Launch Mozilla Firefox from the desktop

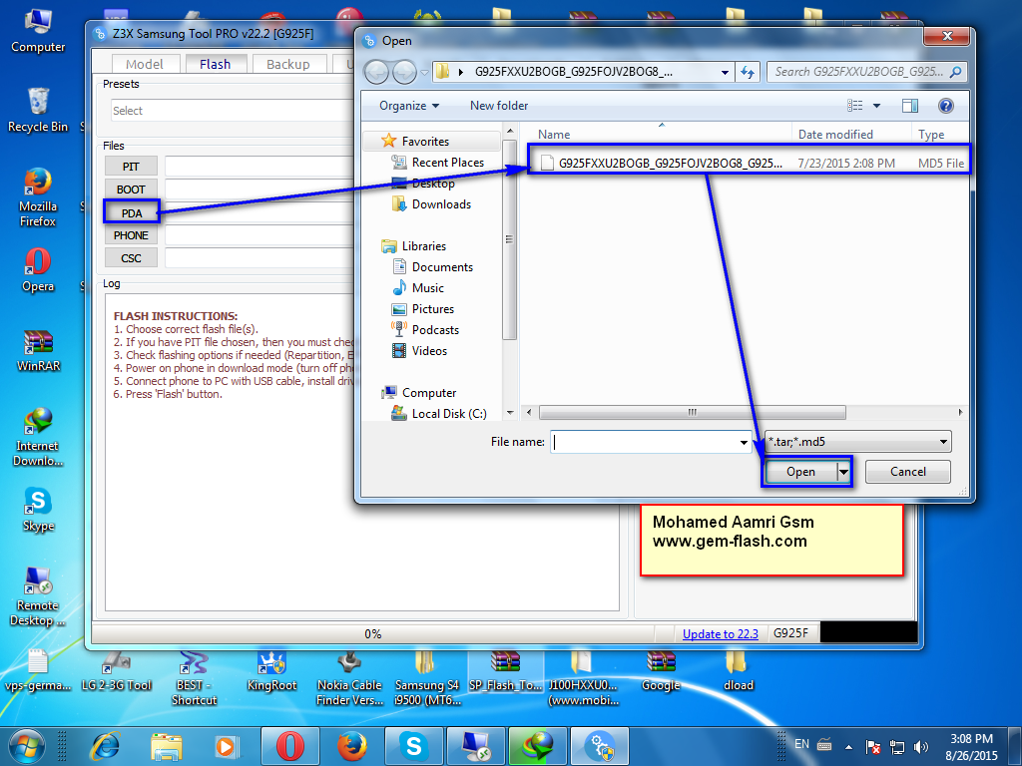click(38, 197)
